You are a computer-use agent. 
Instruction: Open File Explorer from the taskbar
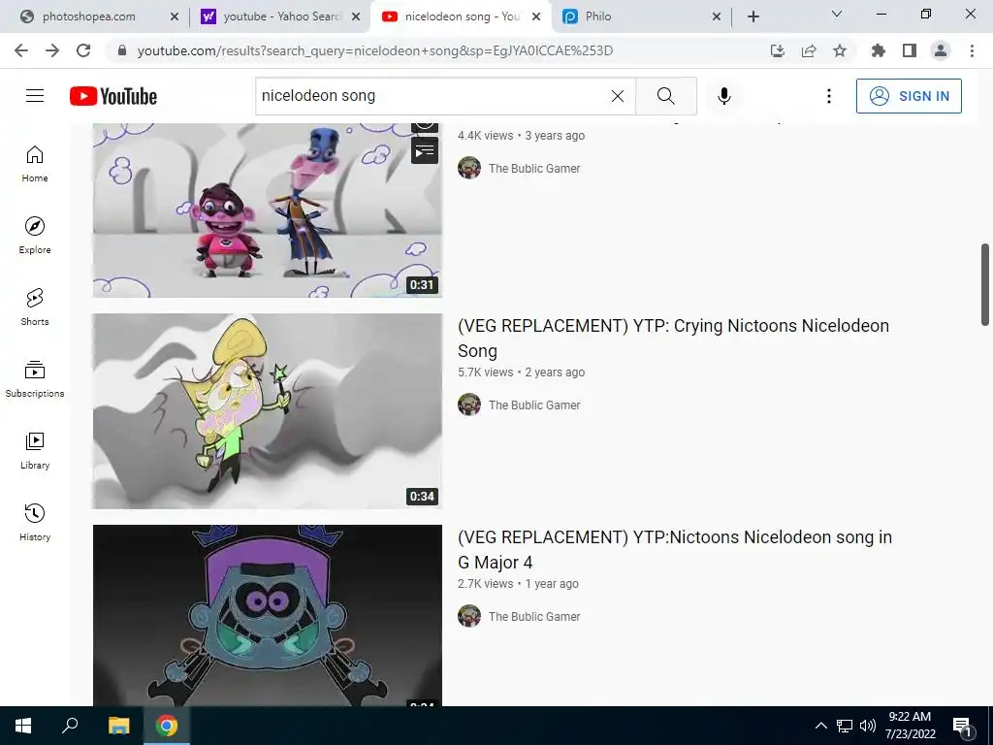pyautogui.click(x=118, y=726)
